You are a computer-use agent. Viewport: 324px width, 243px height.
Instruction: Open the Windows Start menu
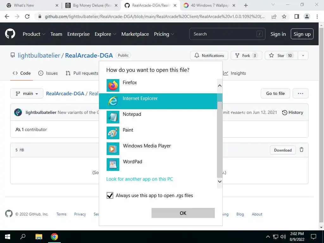[x=8, y=237]
